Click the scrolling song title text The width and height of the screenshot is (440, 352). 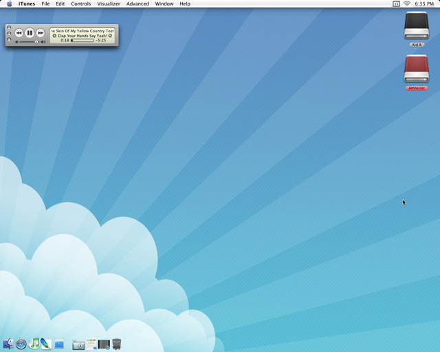pos(82,31)
